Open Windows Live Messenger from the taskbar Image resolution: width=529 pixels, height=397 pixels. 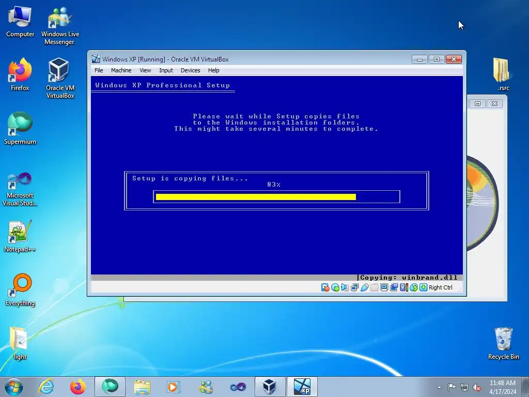click(x=206, y=387)
